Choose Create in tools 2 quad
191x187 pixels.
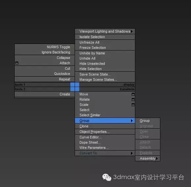[x=44, y=94]
